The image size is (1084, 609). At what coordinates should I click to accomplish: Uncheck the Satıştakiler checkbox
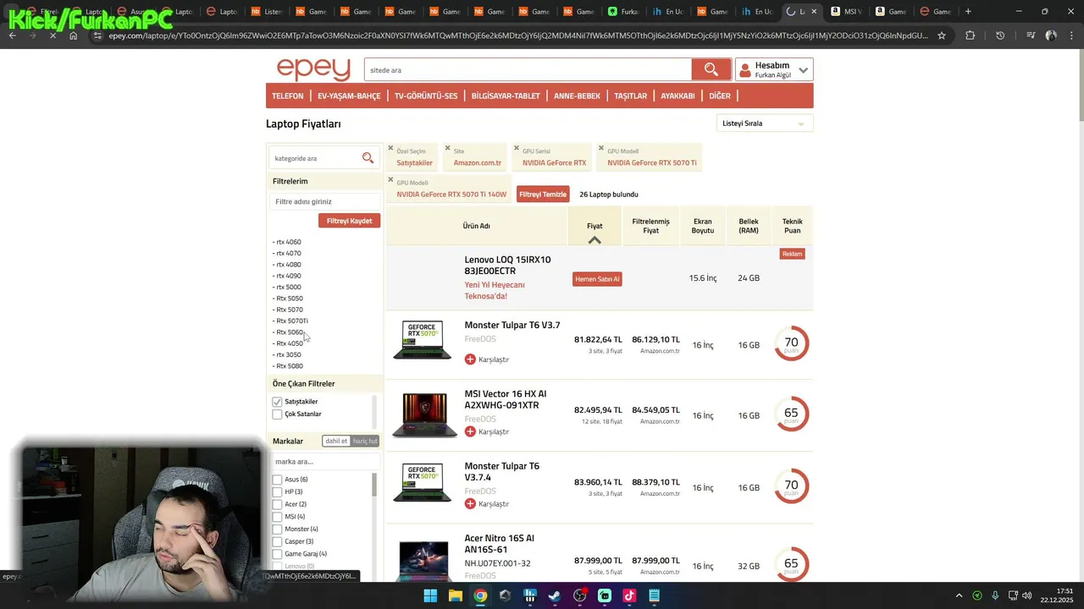pyautogui.click(x=277, y=402)
